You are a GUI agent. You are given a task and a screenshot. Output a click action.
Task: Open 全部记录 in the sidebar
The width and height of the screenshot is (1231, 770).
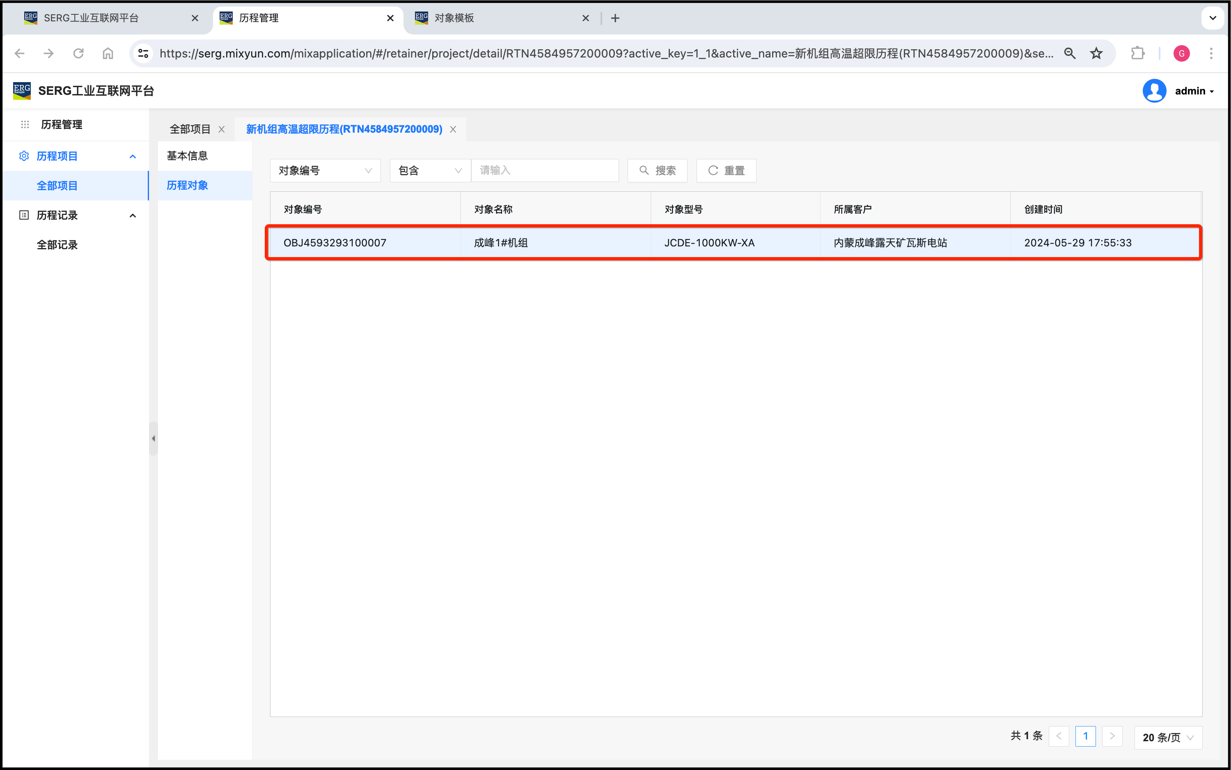(x=57, y=245)
